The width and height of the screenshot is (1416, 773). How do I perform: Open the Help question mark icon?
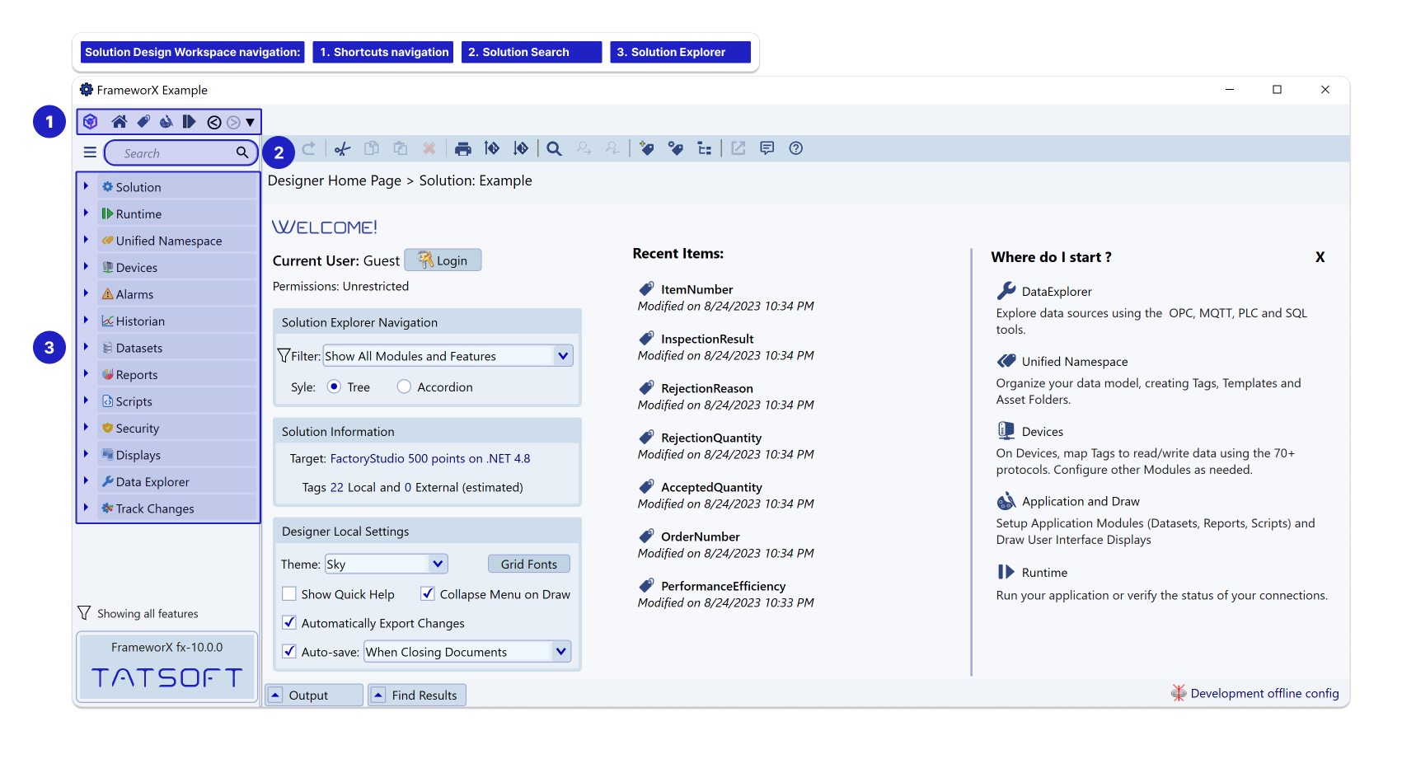coord(795,148)
